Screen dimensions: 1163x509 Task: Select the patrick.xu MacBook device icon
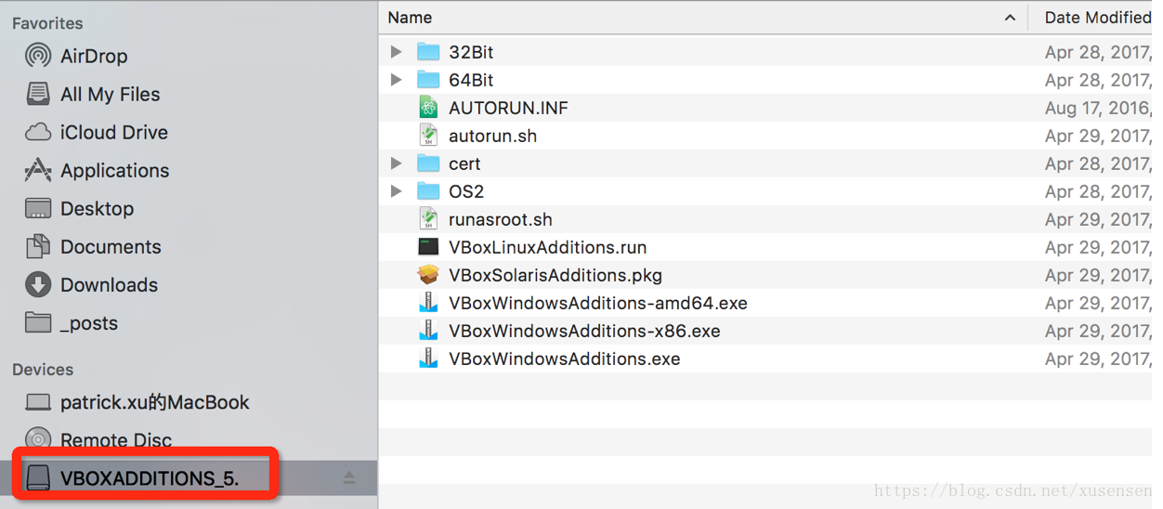pyautogui.click(x=38, y=402)
